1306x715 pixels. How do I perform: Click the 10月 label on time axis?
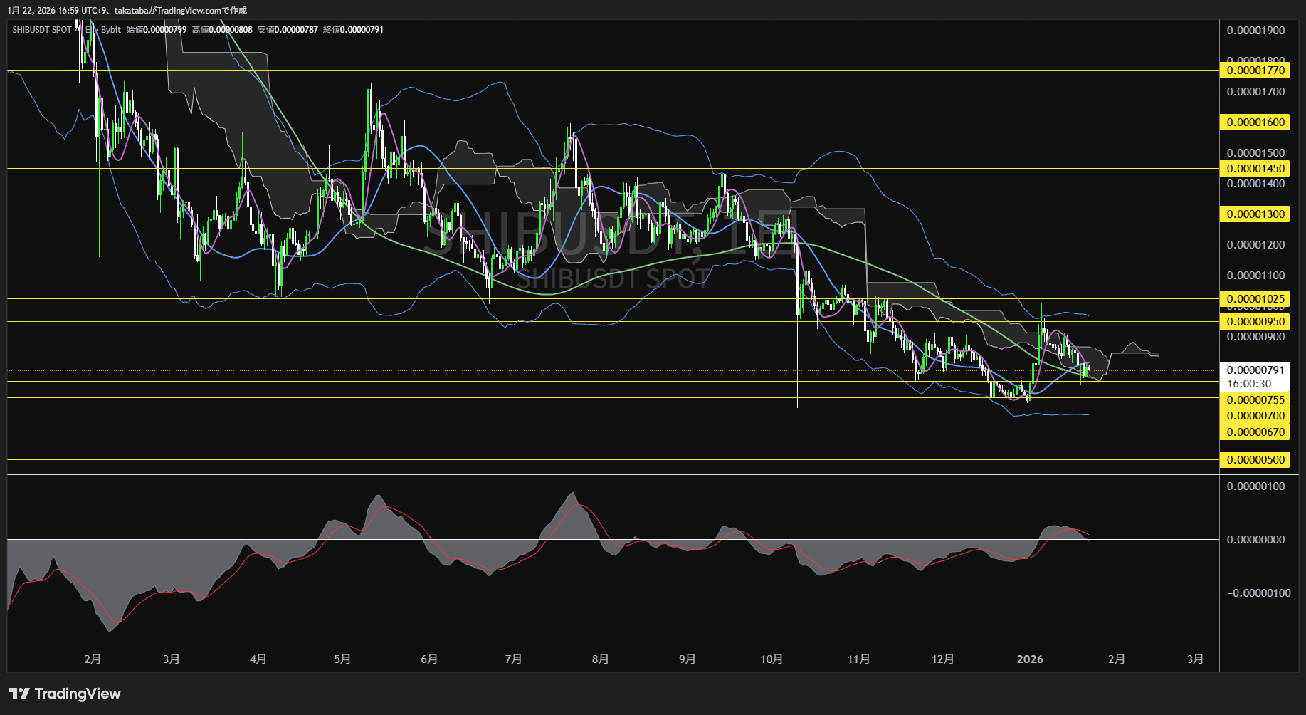[x=772, y=659]
